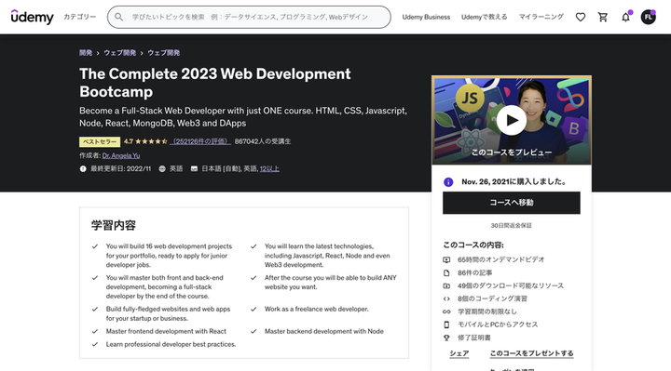Image resolution: width=671 pixels, height=371 pixels.
Task: Click 修了証明書 text
Action: point(474,338)
